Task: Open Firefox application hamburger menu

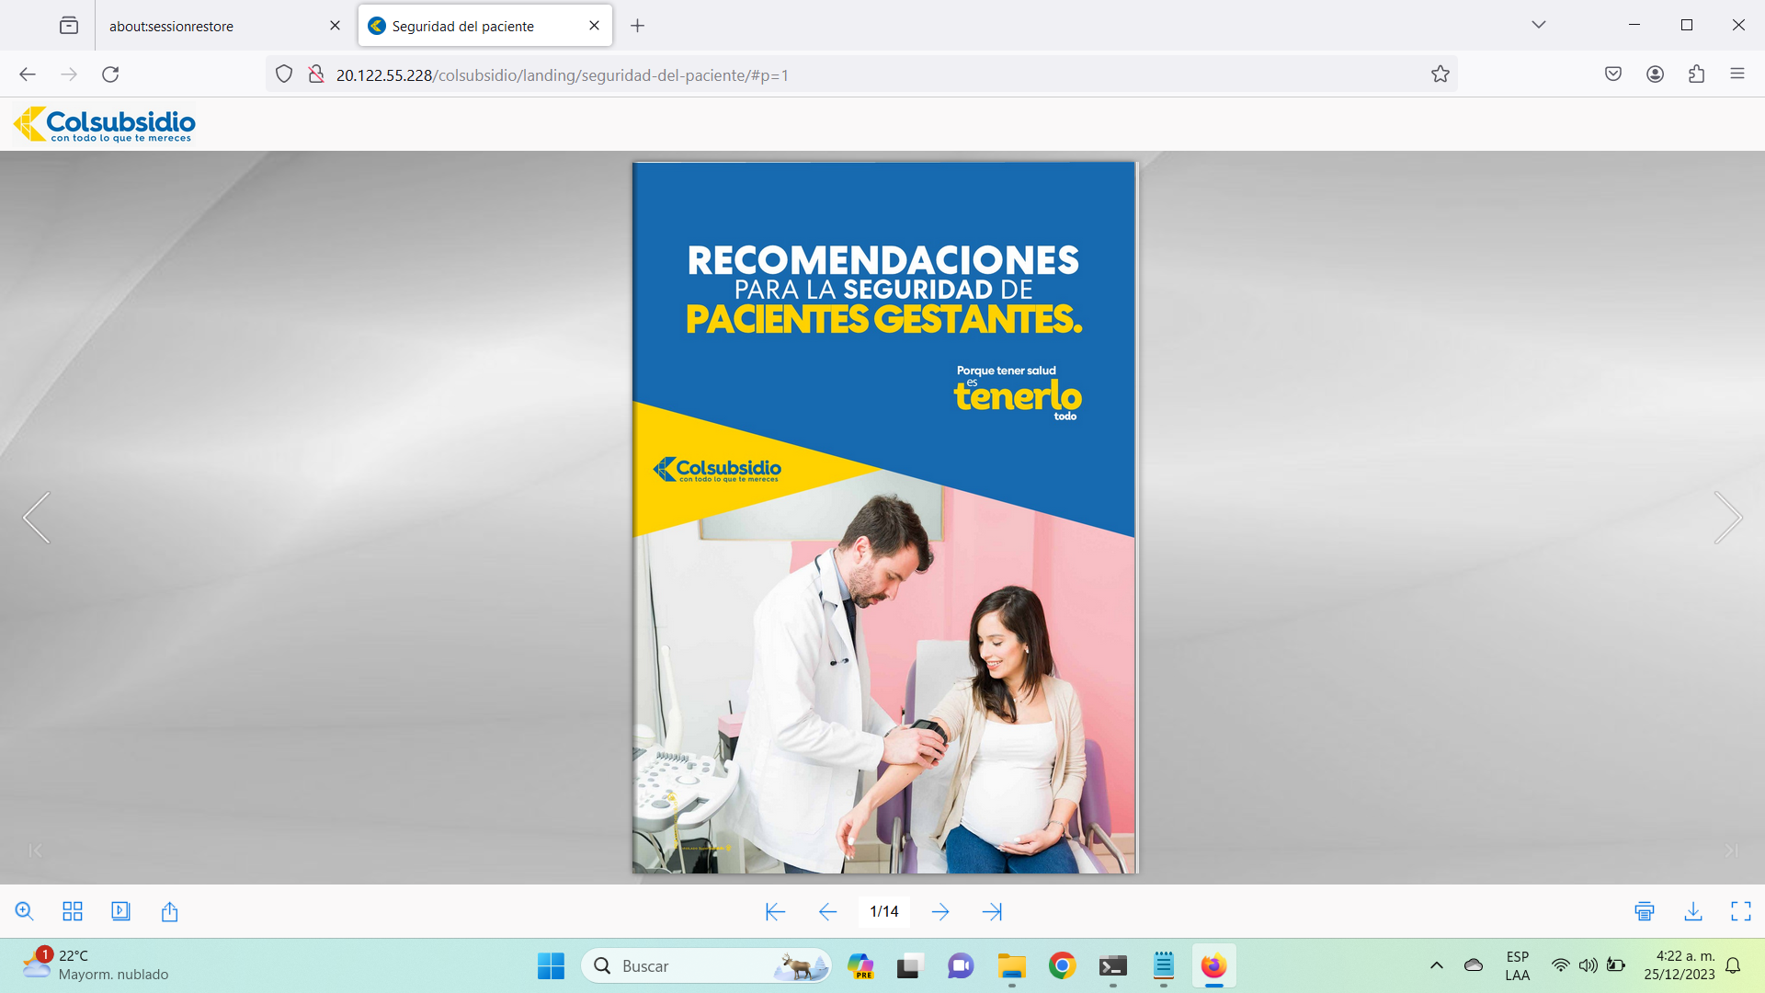Action: point(1737,74)
